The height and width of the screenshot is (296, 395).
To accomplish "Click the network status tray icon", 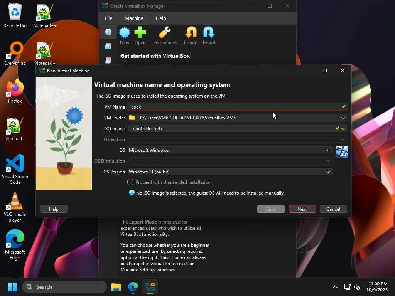I will [x=348, y=287].
